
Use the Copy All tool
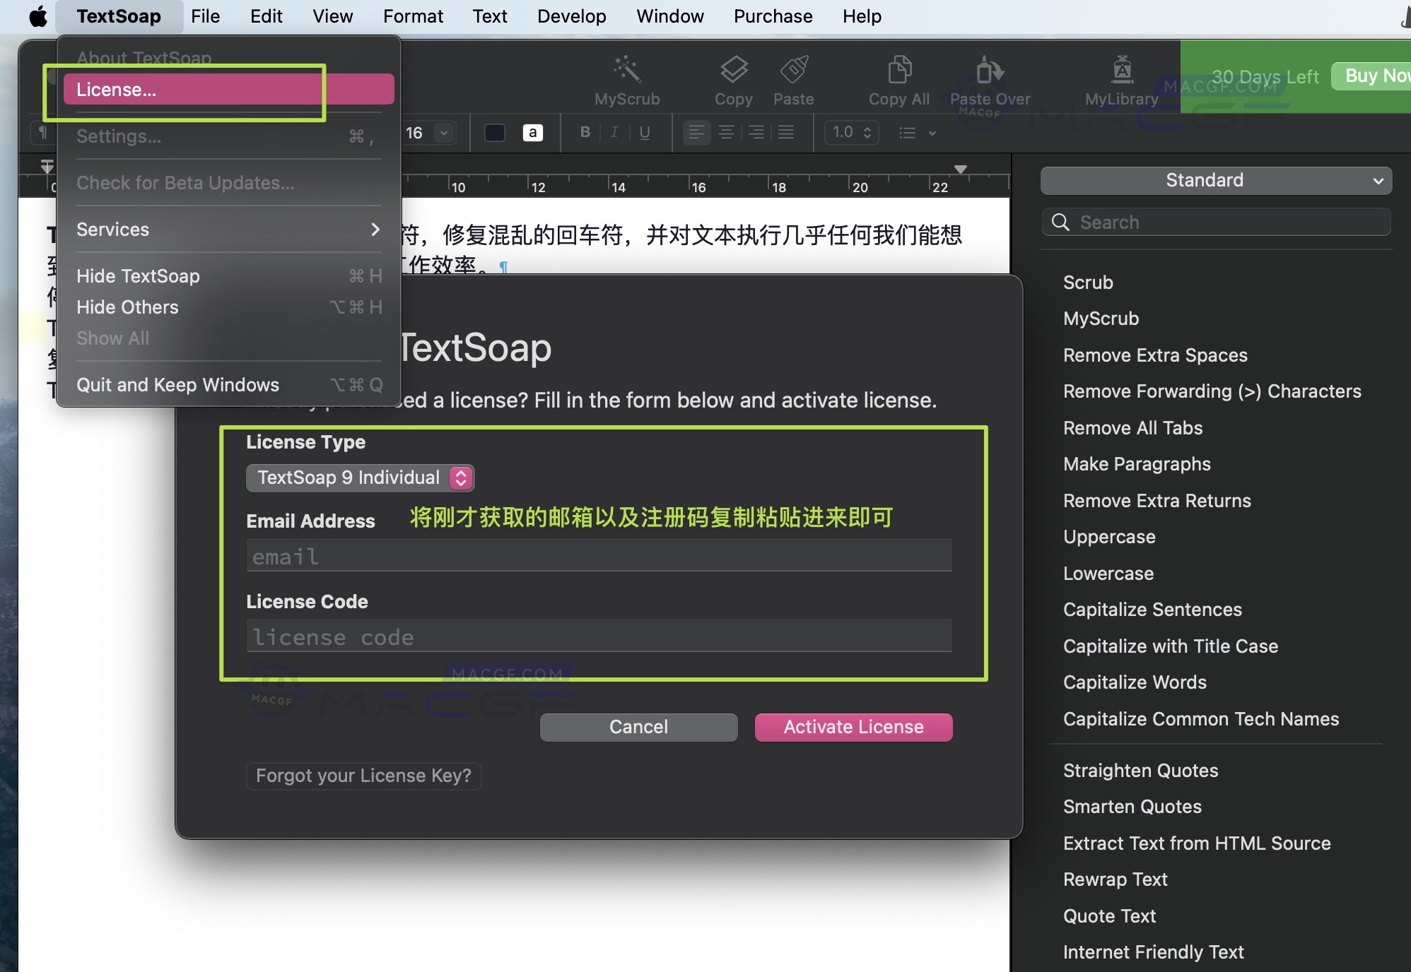click(x=898, y=78)
